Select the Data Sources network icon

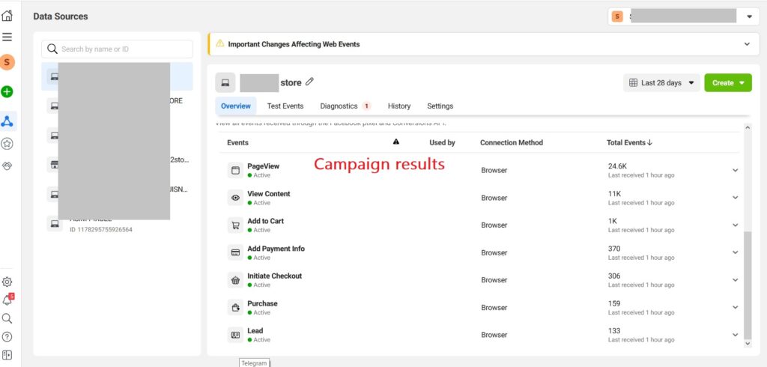7,121
